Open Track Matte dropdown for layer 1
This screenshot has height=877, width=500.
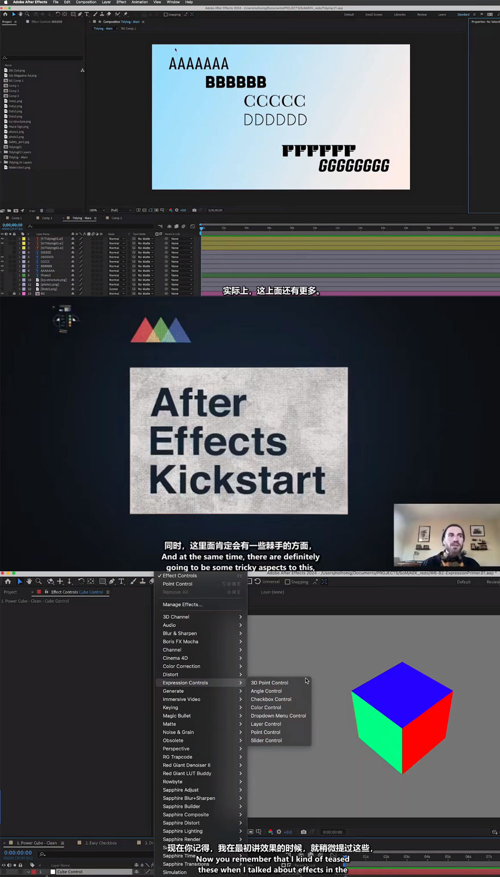145,239
